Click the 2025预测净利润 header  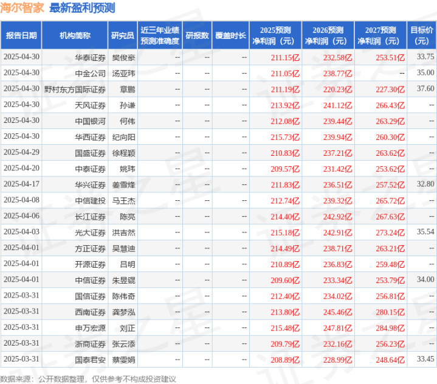pos(275,35)
